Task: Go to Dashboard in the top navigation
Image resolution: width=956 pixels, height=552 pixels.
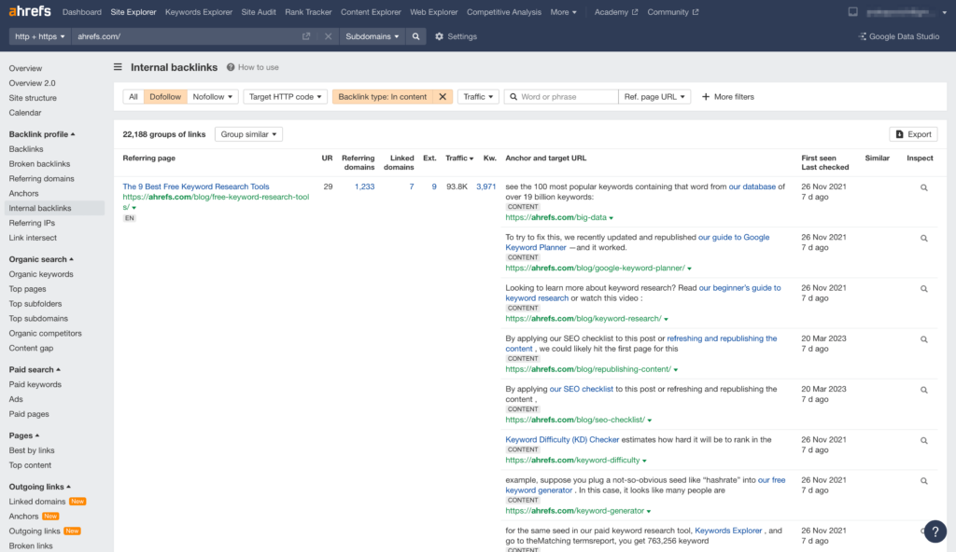Action: click(82, 12)
